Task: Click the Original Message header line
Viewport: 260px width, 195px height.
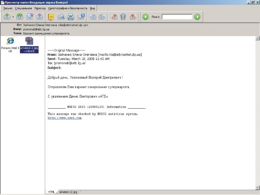Action: coord(66,50)
